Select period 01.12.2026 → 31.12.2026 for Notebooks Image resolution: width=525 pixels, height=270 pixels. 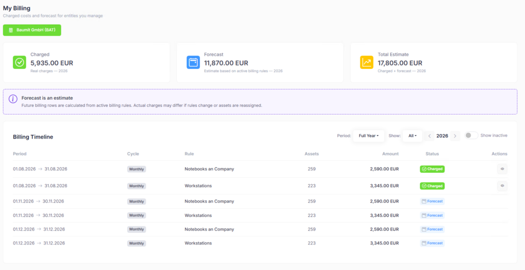tap(39, 229)
